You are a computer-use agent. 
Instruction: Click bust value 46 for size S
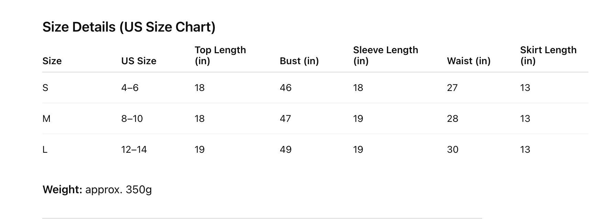pos(286,88)
